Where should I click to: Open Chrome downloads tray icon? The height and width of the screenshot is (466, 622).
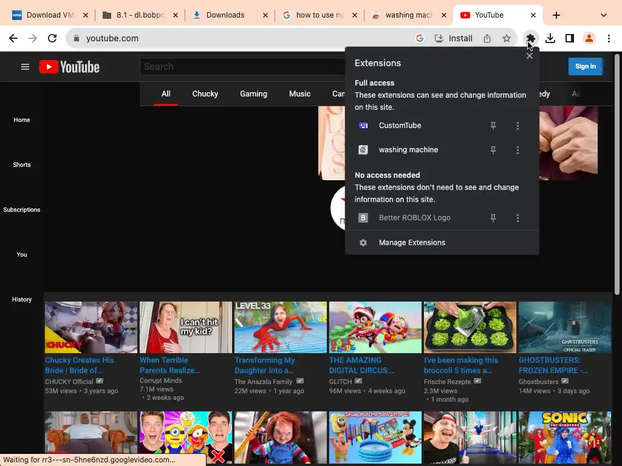(x=550, y=38)
